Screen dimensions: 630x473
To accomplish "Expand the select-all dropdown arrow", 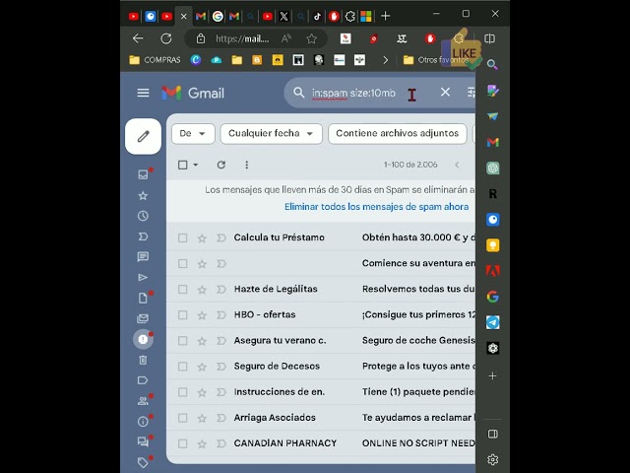I will click(x=196, y=165).
